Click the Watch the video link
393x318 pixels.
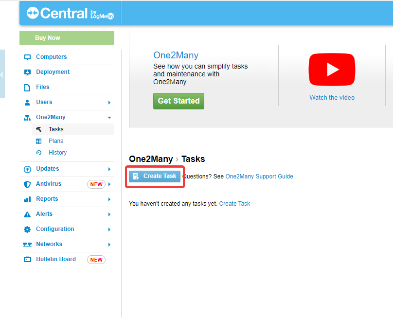point(332,97)
